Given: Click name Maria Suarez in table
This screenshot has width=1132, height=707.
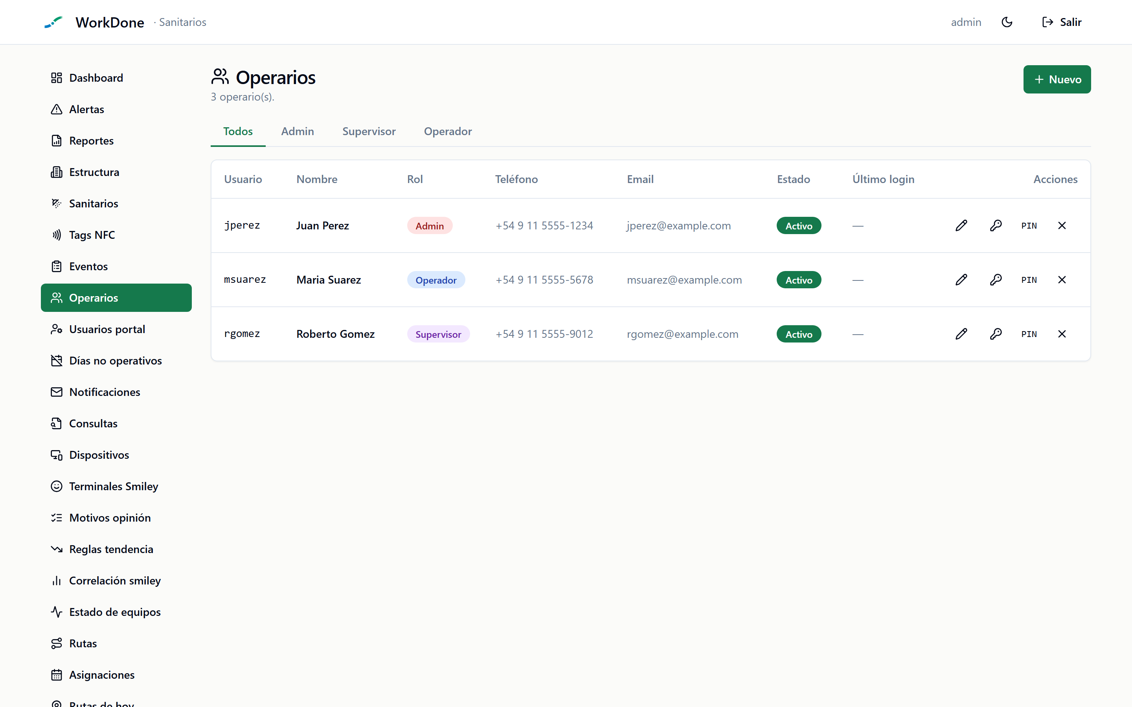Looking at the screenshot, I should pos(328,280).
